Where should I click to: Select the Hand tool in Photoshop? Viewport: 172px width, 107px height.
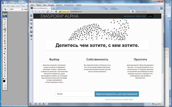click(x=5, y=73)
